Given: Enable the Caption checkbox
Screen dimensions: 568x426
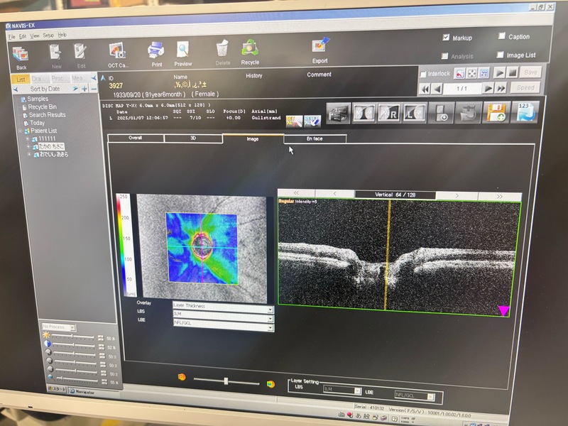Looking at the screenshot, I should pyautogui.click(x=502, y=36).
